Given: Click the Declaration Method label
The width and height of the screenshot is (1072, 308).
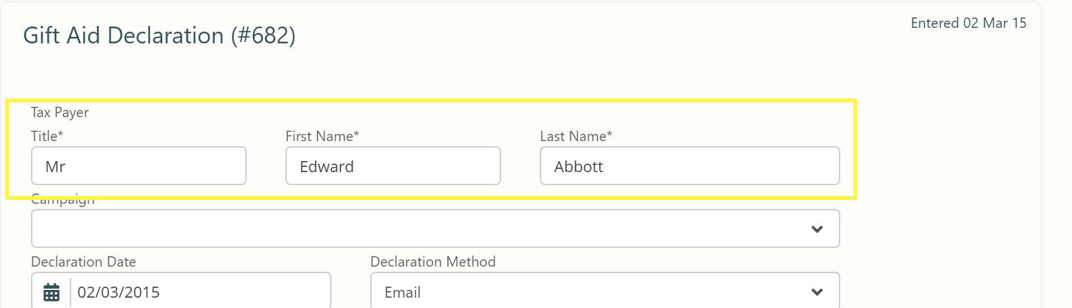Looking at the screenshot, I should 433,262.
